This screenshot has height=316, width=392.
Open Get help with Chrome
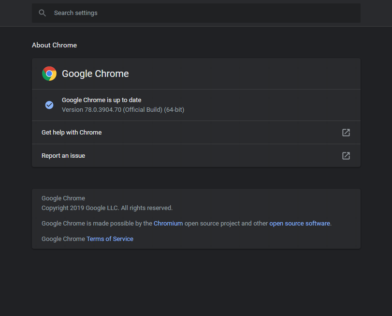pos(196,133)
